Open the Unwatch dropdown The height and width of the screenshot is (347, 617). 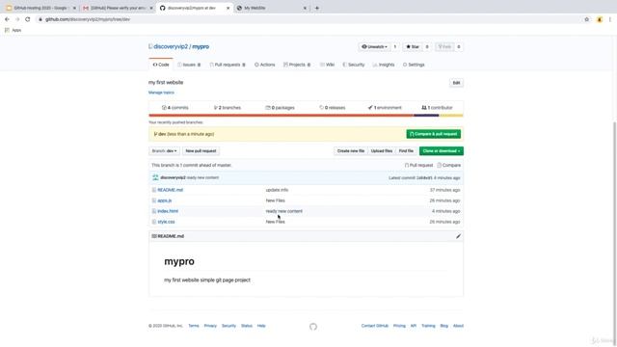pos(375,47)
